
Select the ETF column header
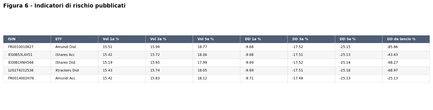click(74, 39)
